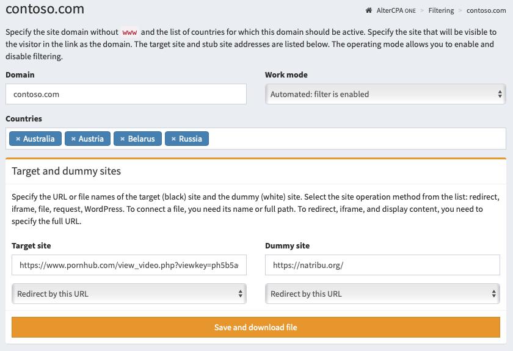Click the Dummy site URL field

point(382,266)
